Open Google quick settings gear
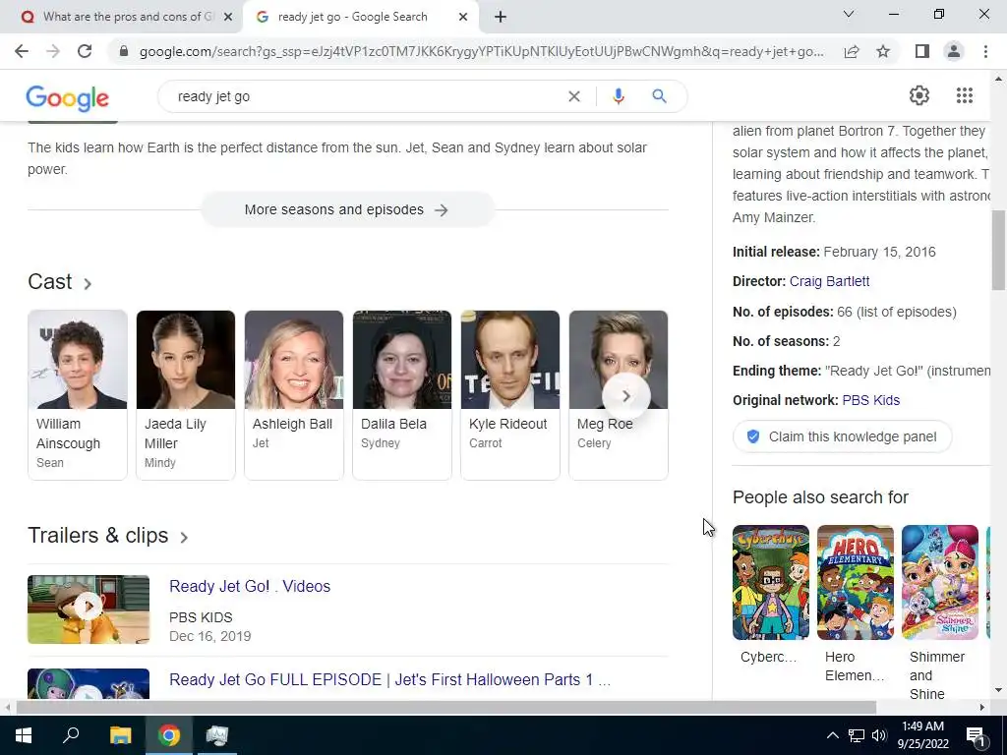Image resolution: width=1007 pixels, height=755 pixels. tap(919, 95)
